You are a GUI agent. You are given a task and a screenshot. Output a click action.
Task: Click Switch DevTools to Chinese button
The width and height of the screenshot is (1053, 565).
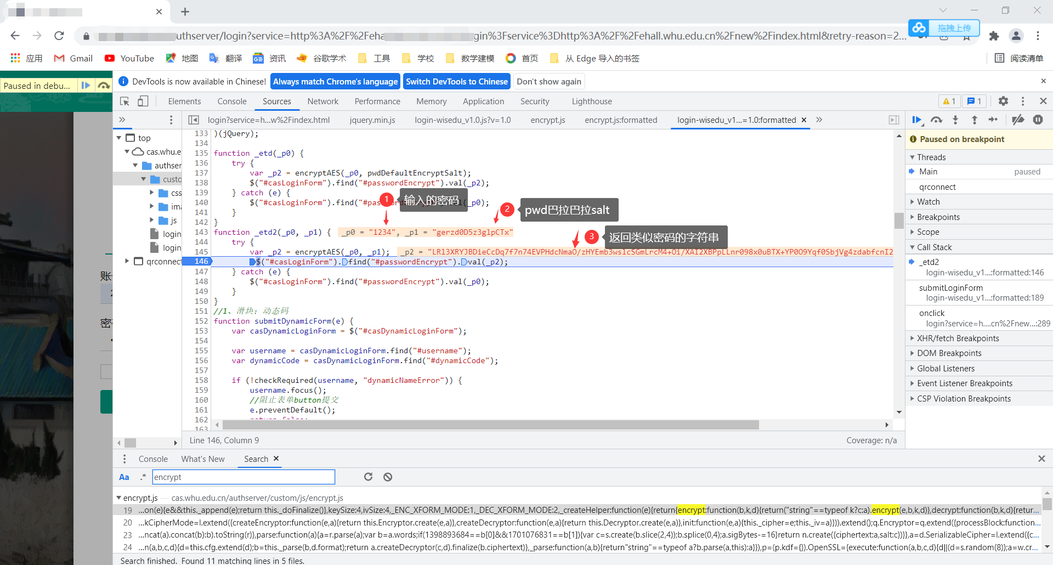457,81
